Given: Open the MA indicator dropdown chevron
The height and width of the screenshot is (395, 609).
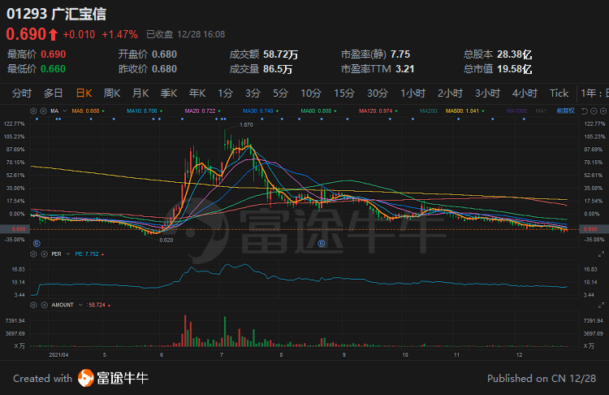Looking at the screenshot, I should [64, 111].
